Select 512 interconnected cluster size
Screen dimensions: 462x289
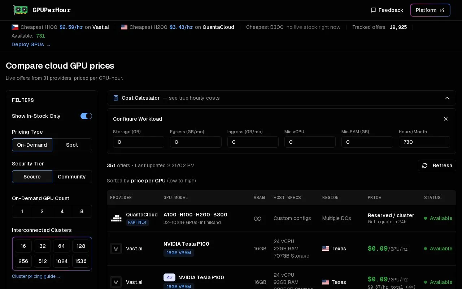point(43,261)
